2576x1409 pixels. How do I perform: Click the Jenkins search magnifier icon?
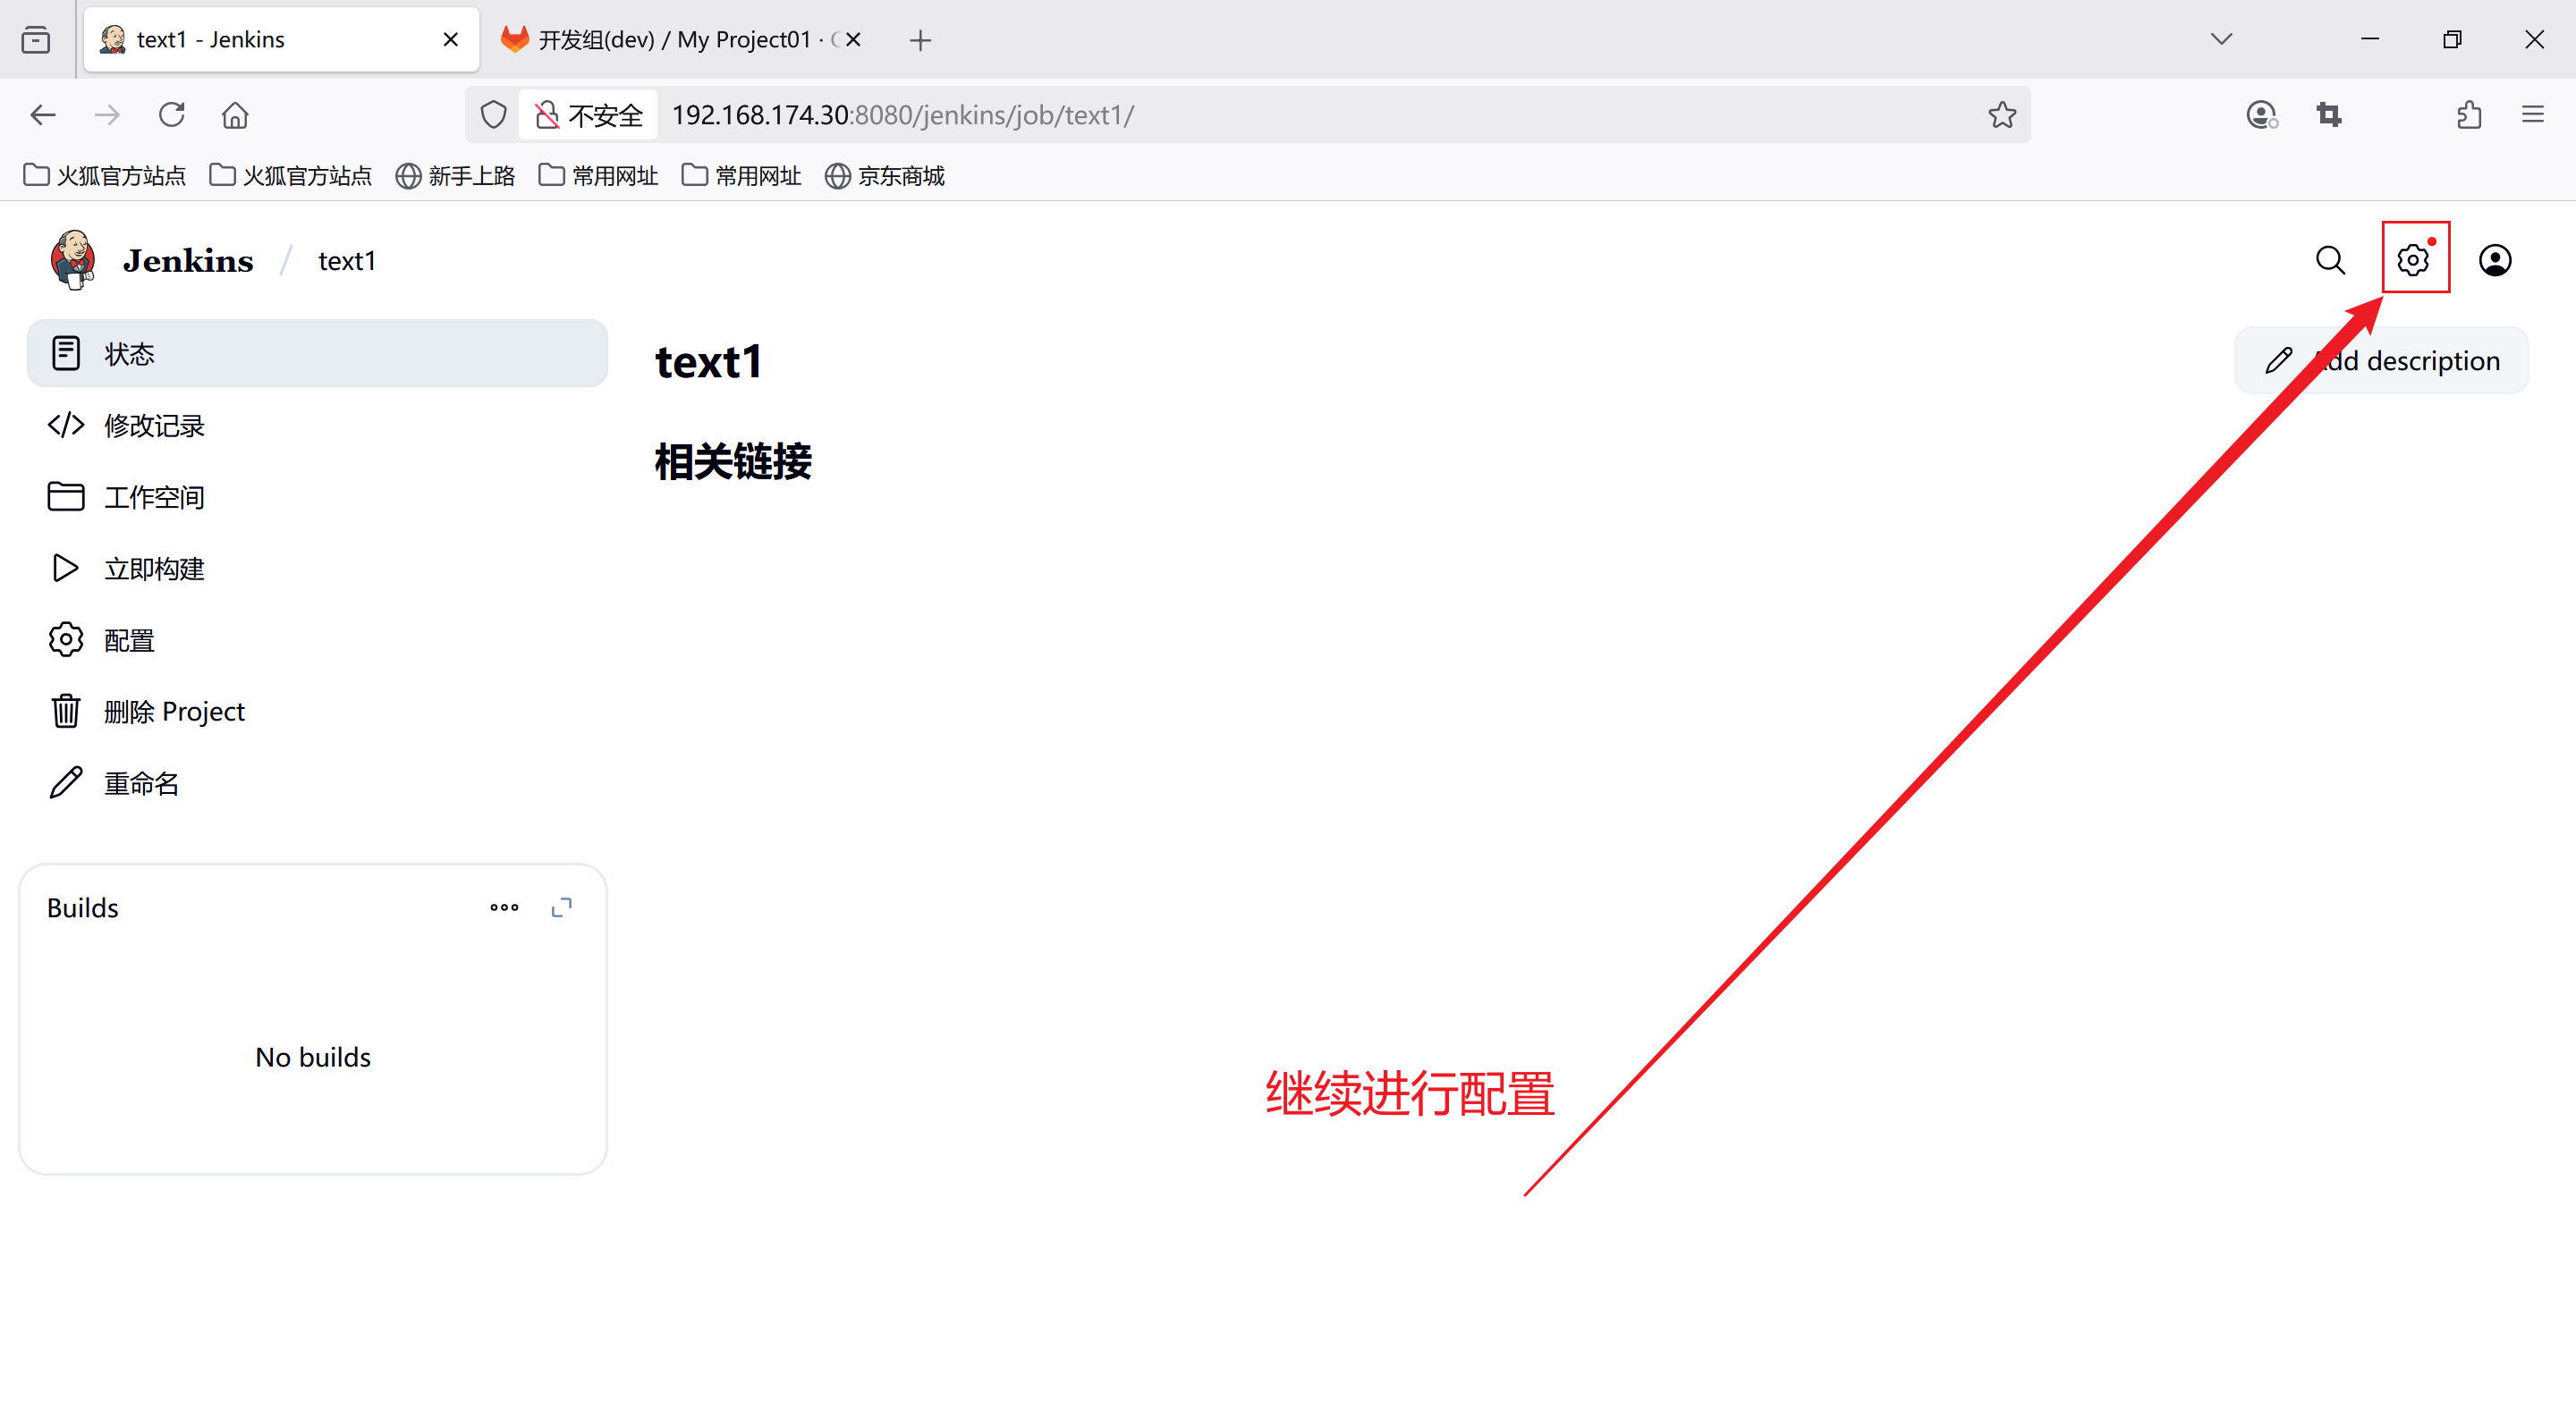point(2330,260)
